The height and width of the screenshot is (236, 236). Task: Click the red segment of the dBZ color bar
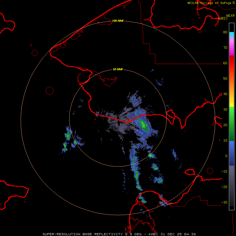point(232,63)
